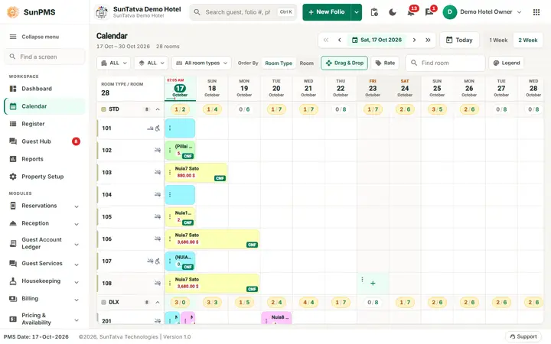The width and height of the screenshot is (551, 344).
Task: Open Pillai booking in room 102
Action: pos(180,151)
